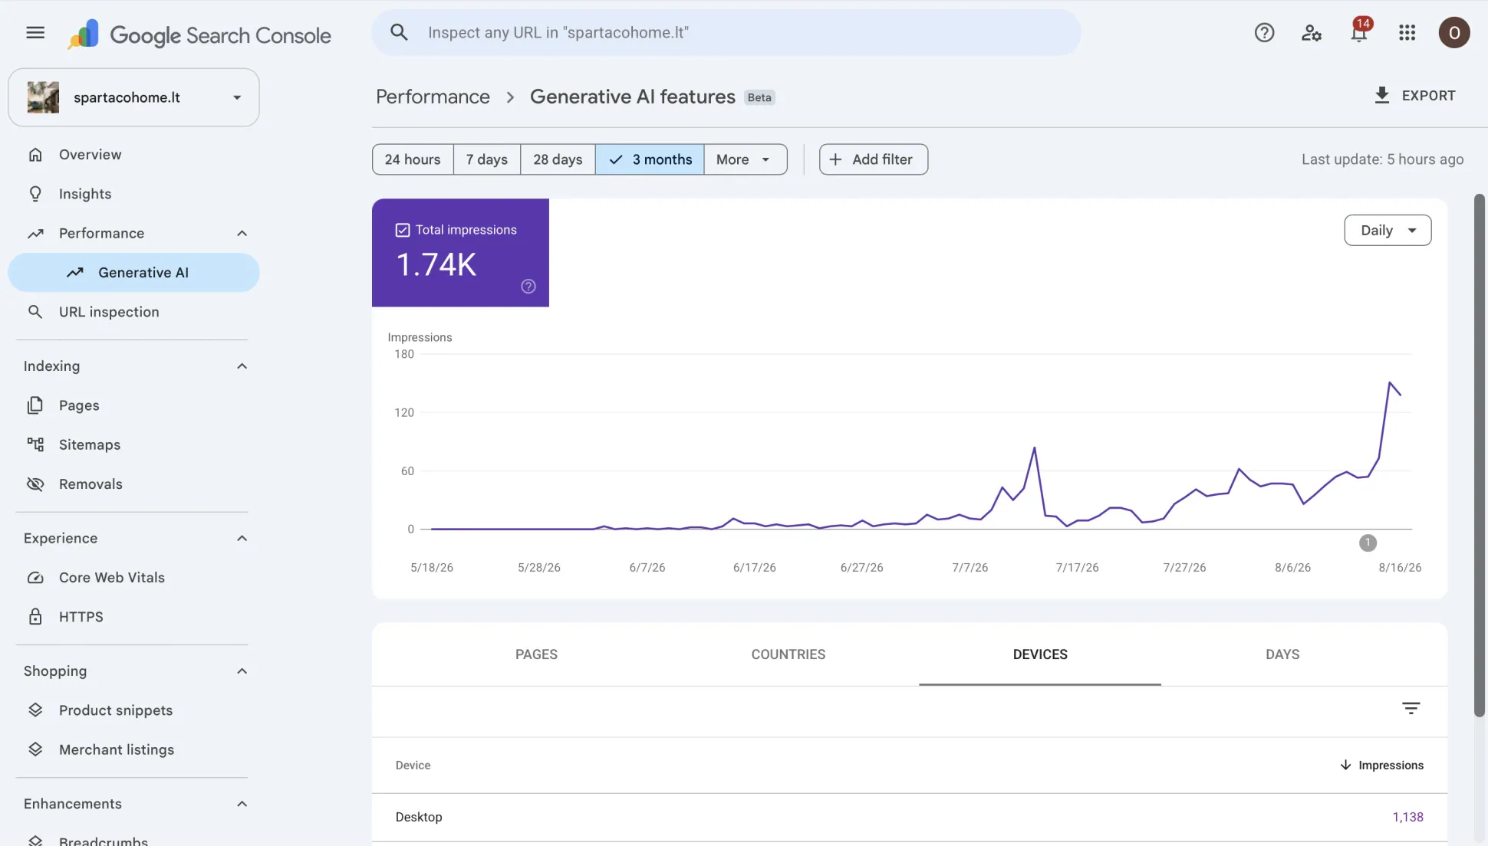Open the spartacohome.lt property selector
Screen dimensions: 1488x846
[x=133, y=97]
